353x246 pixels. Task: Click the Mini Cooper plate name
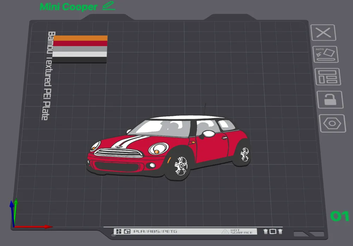(68, 7)
